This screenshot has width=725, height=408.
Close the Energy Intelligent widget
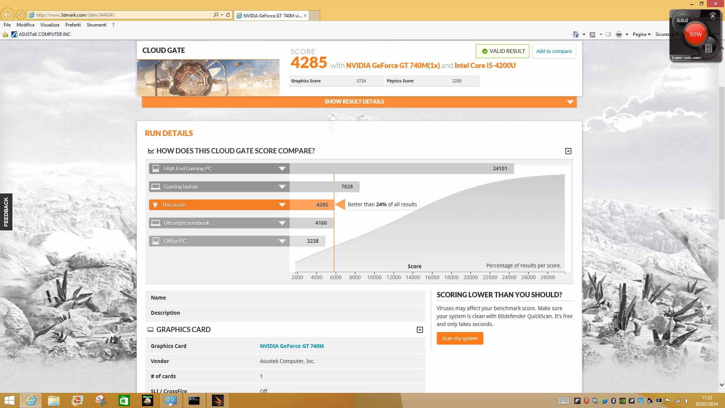pos(713,16)
